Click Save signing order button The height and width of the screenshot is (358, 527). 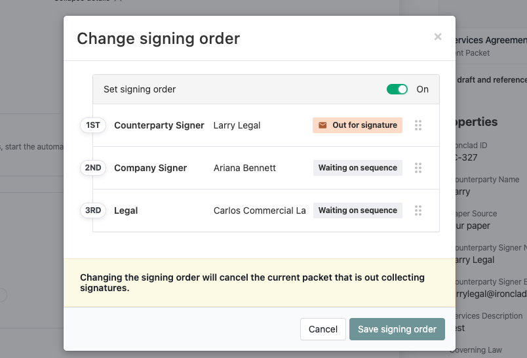pos(397,329)
